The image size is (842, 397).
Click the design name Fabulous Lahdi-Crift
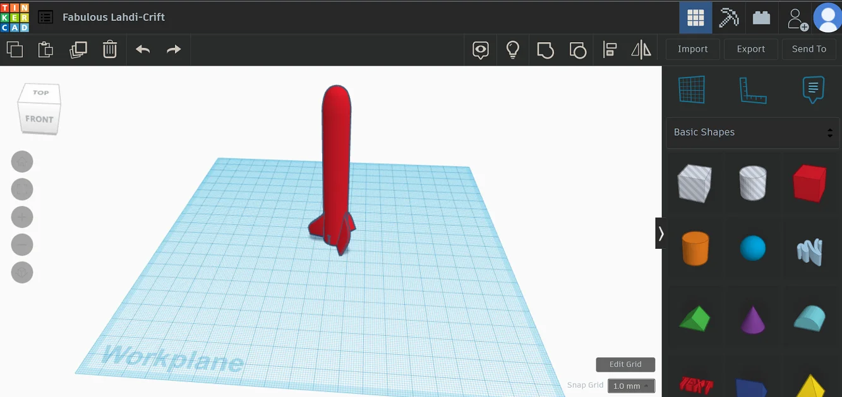pos(114,18)
